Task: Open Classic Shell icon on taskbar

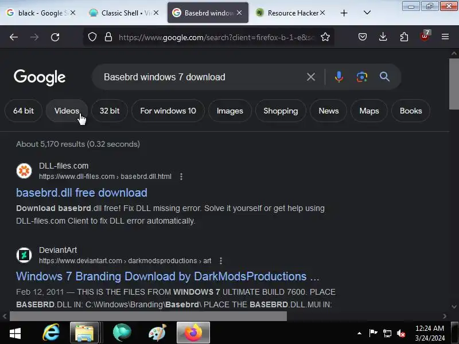Action: coord(122,333)
